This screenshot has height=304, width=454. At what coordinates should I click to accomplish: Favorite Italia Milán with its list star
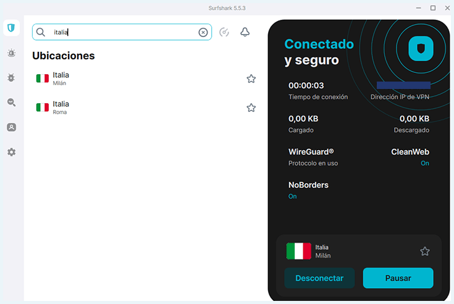[251, 78]
